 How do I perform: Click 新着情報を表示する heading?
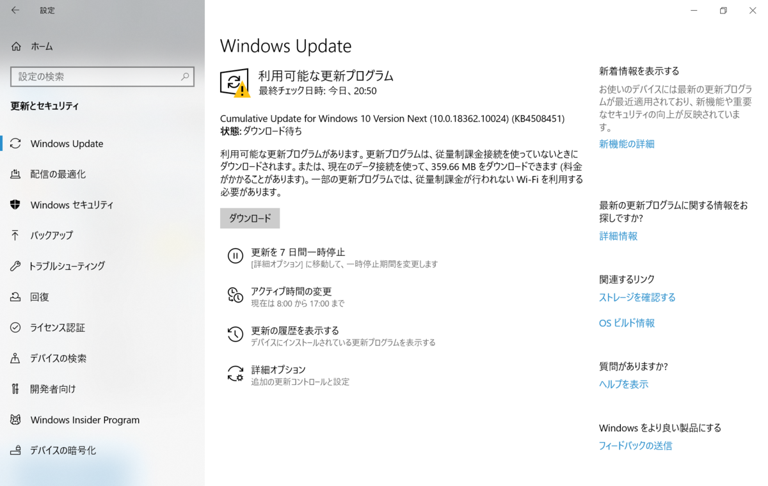(639, 71)
